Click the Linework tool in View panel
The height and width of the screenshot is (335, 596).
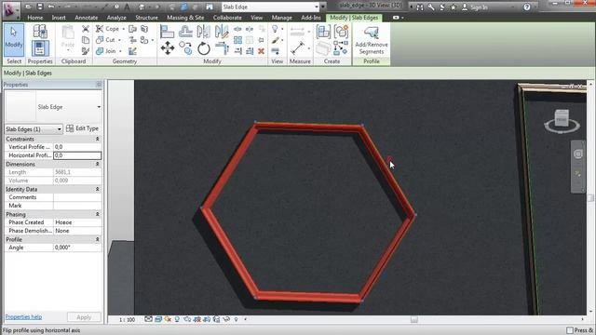(x=276, y=51)
